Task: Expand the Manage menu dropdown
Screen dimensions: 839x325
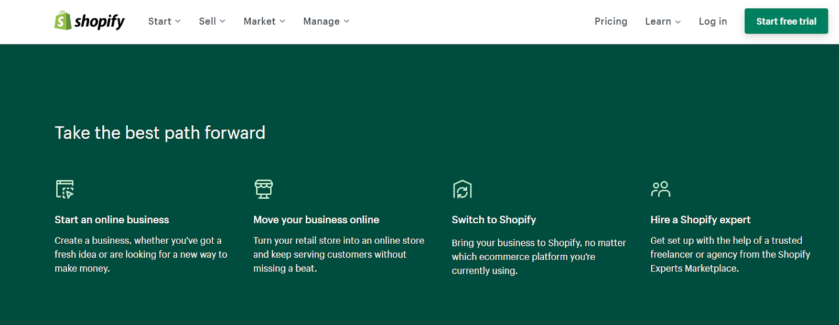Action: (326, 21)
